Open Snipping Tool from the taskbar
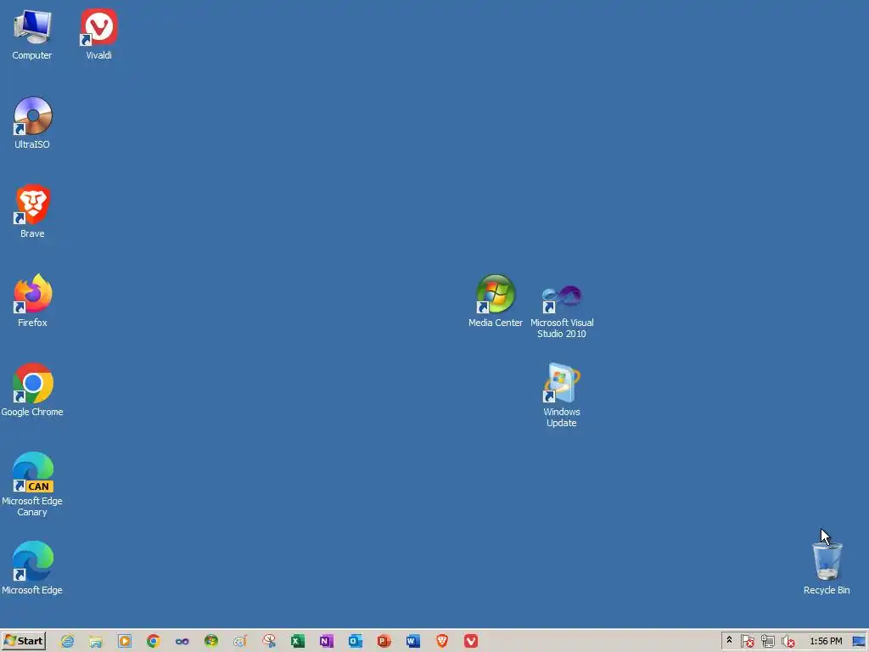Image resolution: width=869 pixels, height=652 pixels. [x=269, y=642]
